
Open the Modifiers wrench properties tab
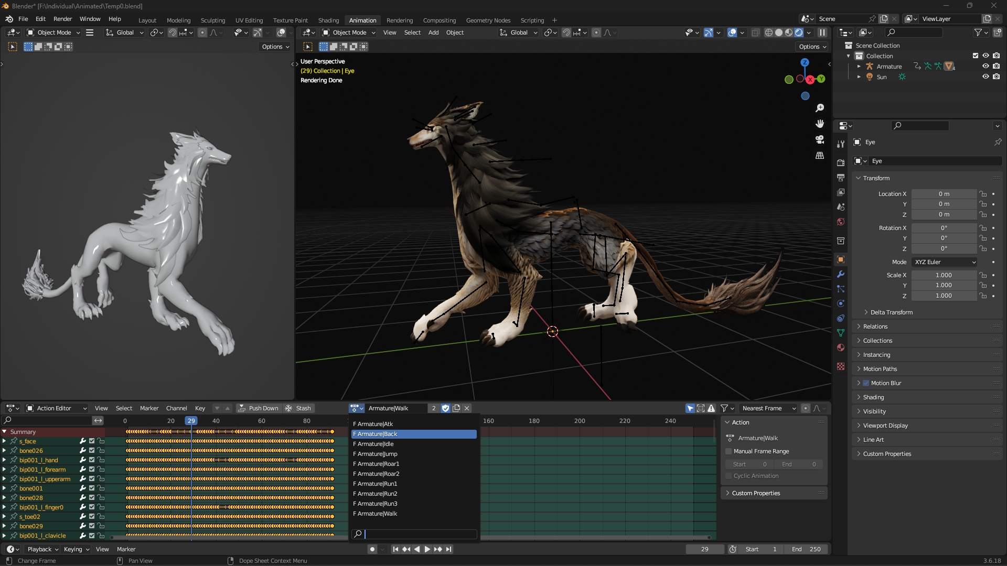click(841, 274)
